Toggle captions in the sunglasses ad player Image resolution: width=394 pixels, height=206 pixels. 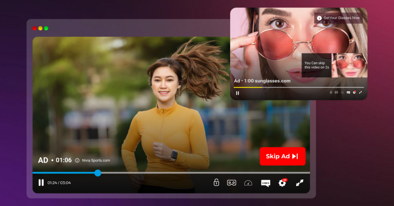click(348, 93)
